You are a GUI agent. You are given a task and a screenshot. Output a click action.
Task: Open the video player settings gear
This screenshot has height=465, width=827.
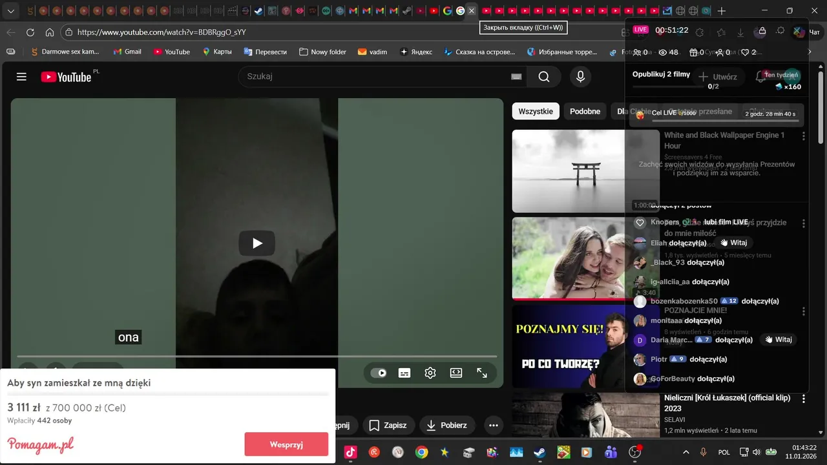point(430,373)
